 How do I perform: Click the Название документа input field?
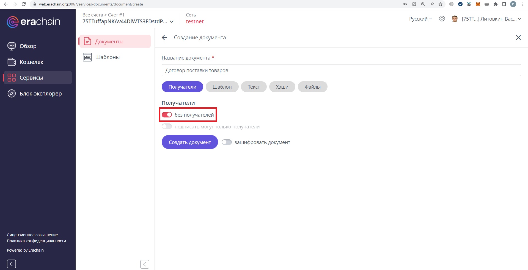pyautogui.click(x=341, y=70)
